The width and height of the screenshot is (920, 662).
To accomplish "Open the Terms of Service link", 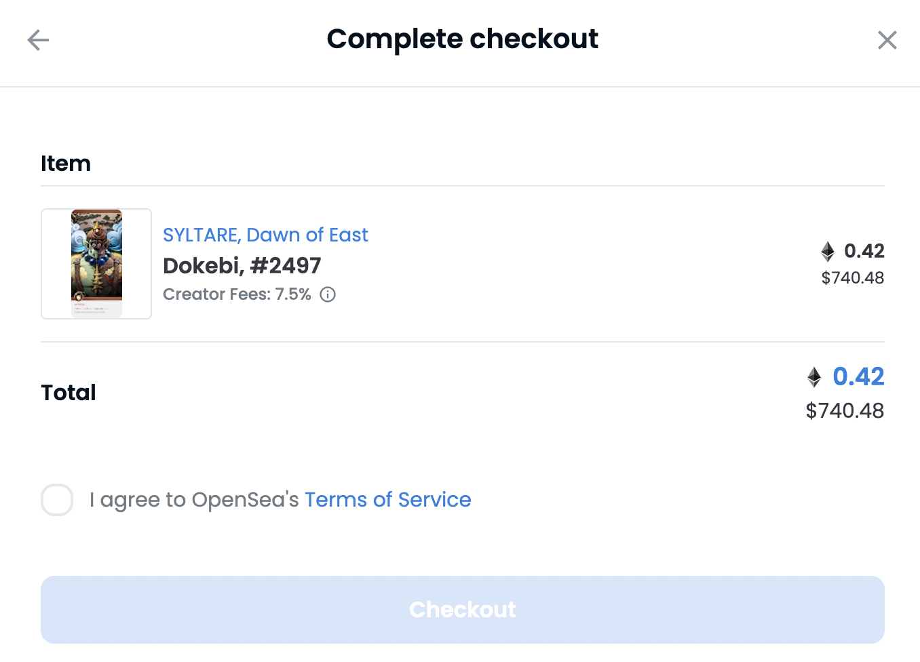I will coord(387,500).
